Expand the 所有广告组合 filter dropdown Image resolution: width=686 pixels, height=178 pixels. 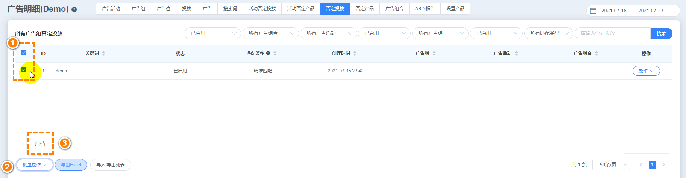coord(270,33)
